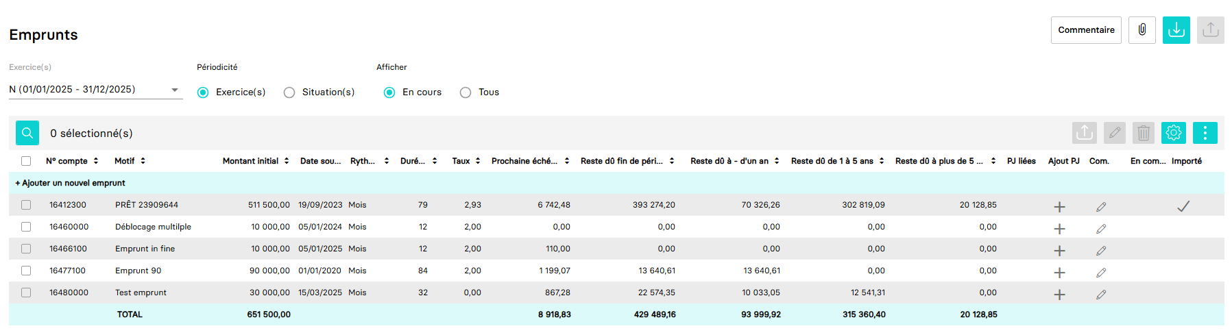Sort by Montant initial column arrows
Image resolution: width=1232 pixels, height=335 pixels.
click(x=287, y=161)
